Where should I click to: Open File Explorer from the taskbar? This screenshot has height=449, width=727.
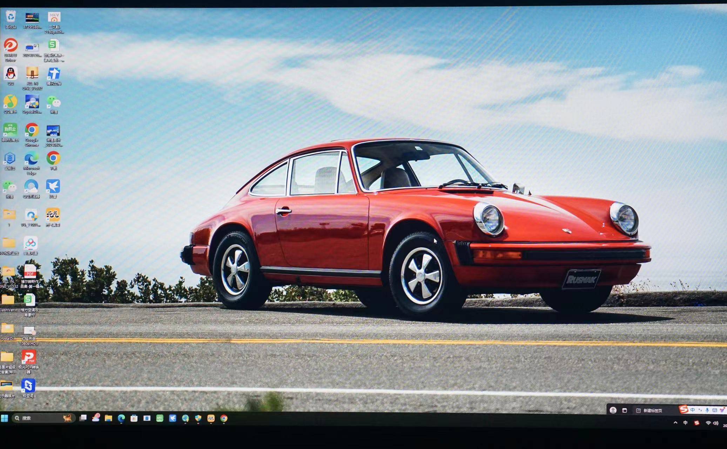(x=108, y=418)
